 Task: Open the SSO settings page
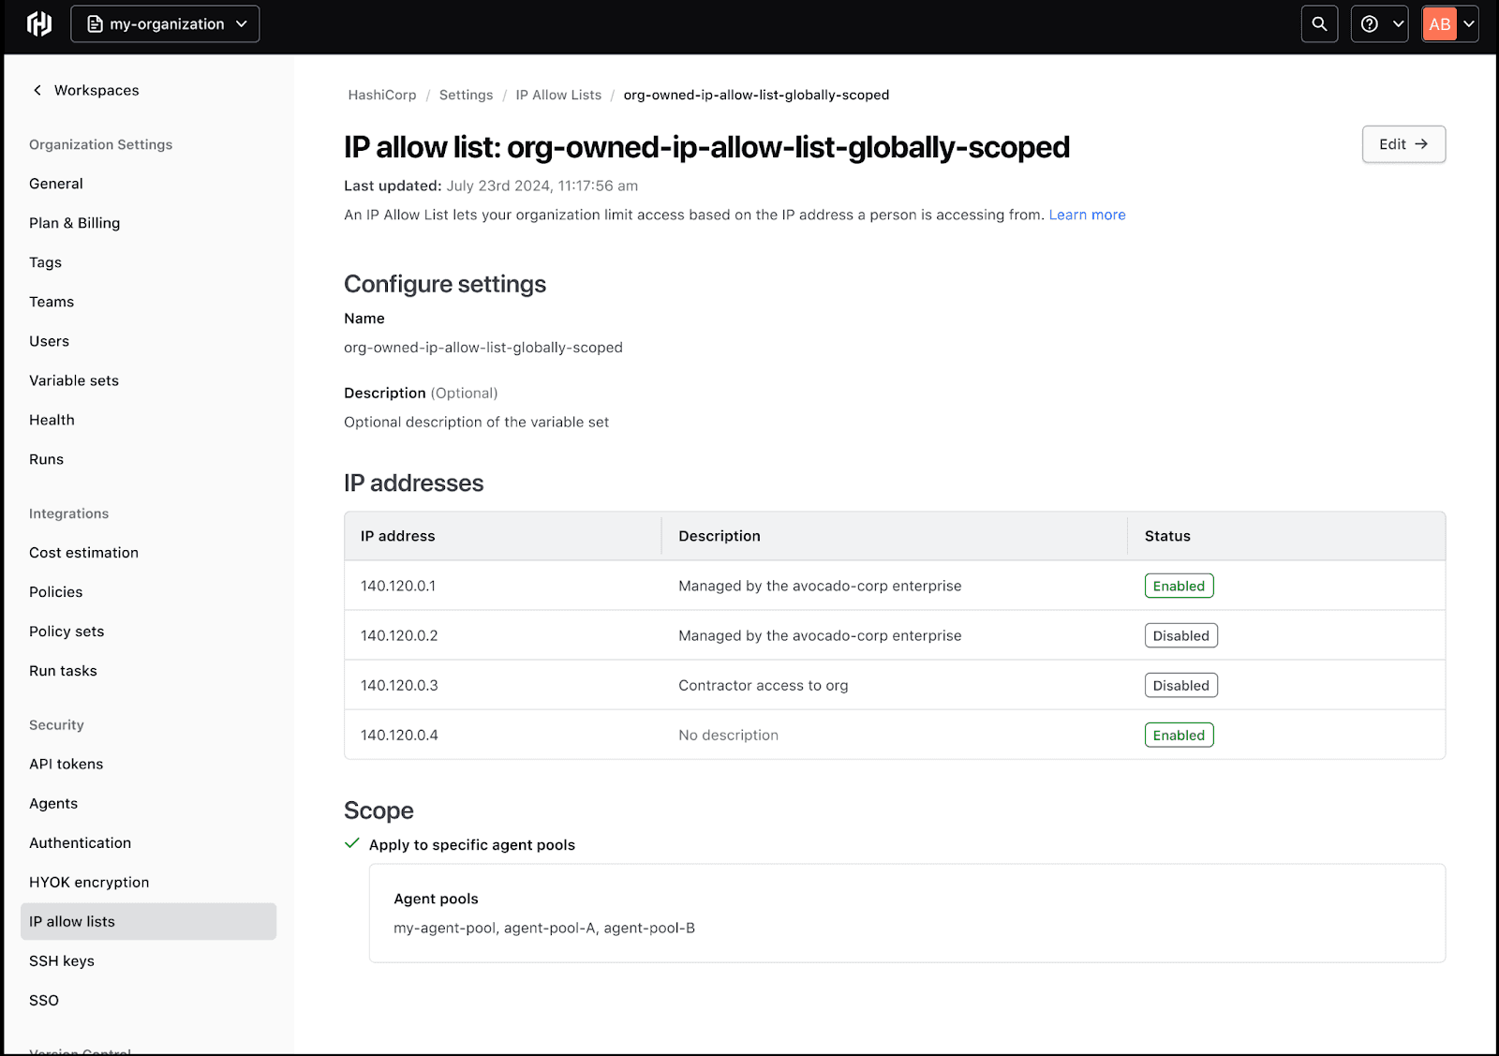pos(43,1000)
